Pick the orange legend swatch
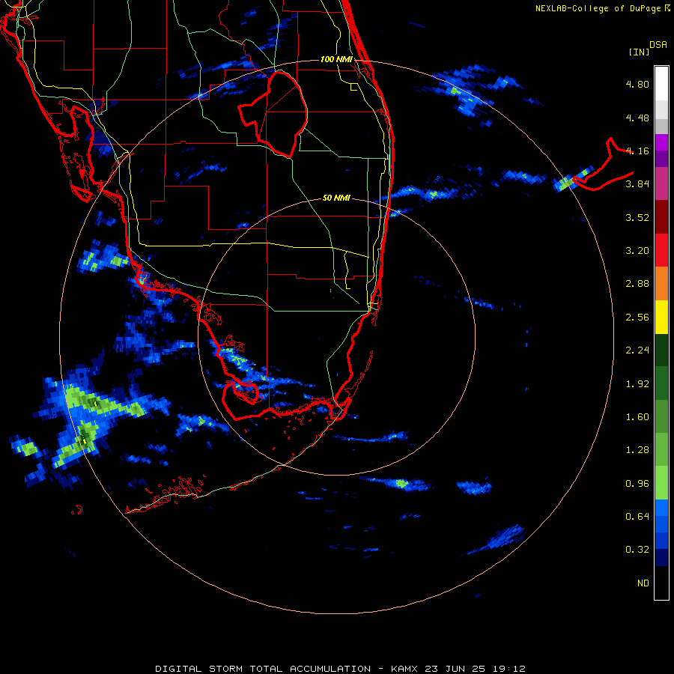Viewport: 674px width, 674px height. [661, 284]
